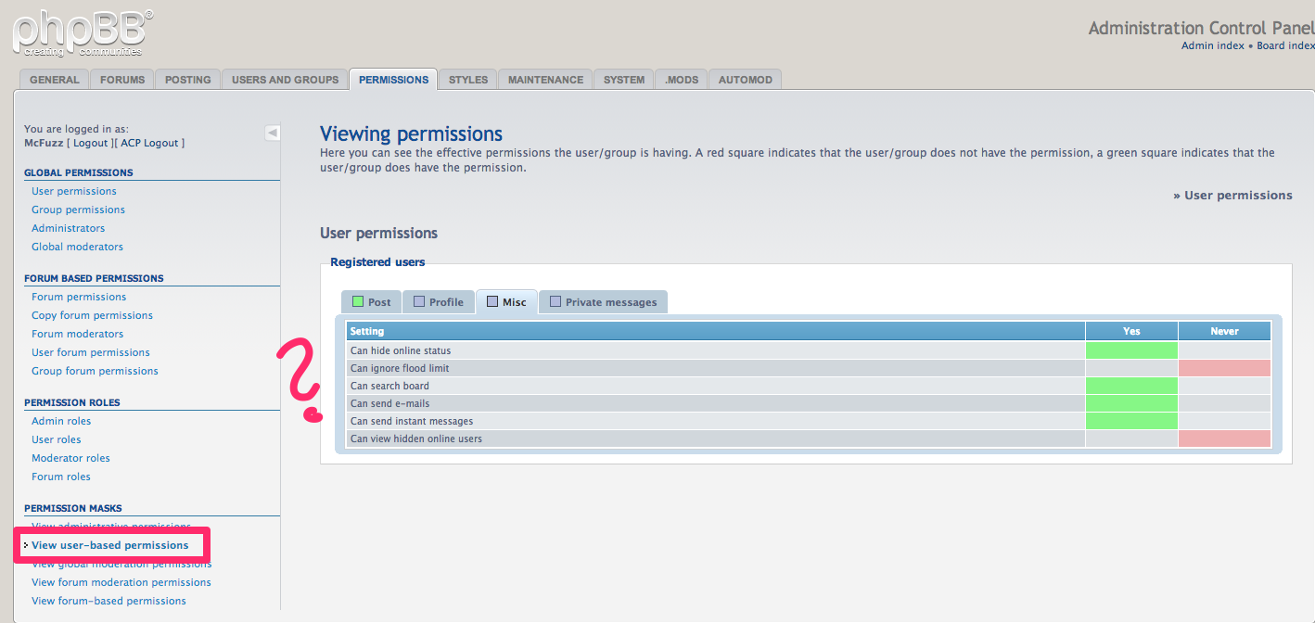Switch to the Misc permissions tab
1315x623 pixels.
point(506,302)
